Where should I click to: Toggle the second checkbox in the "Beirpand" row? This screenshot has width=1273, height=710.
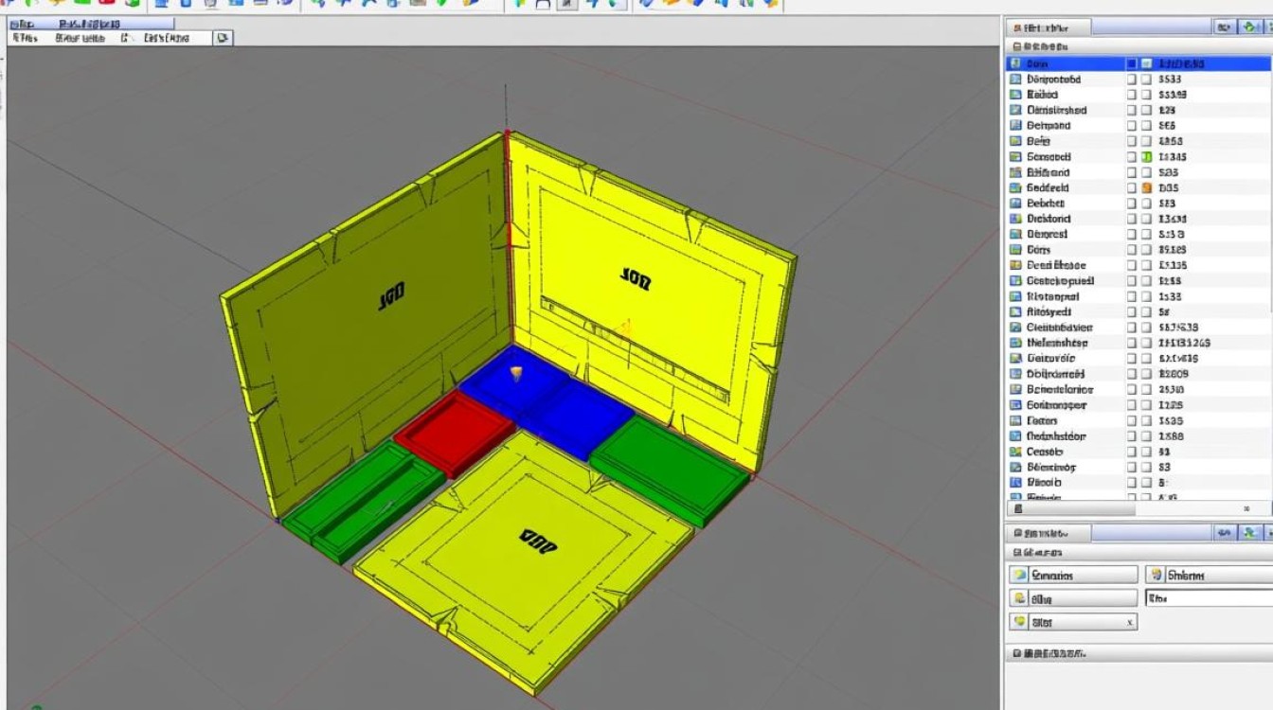tap(1146, 126)
